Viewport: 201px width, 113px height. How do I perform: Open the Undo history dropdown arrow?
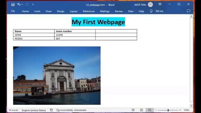[22, 4]
